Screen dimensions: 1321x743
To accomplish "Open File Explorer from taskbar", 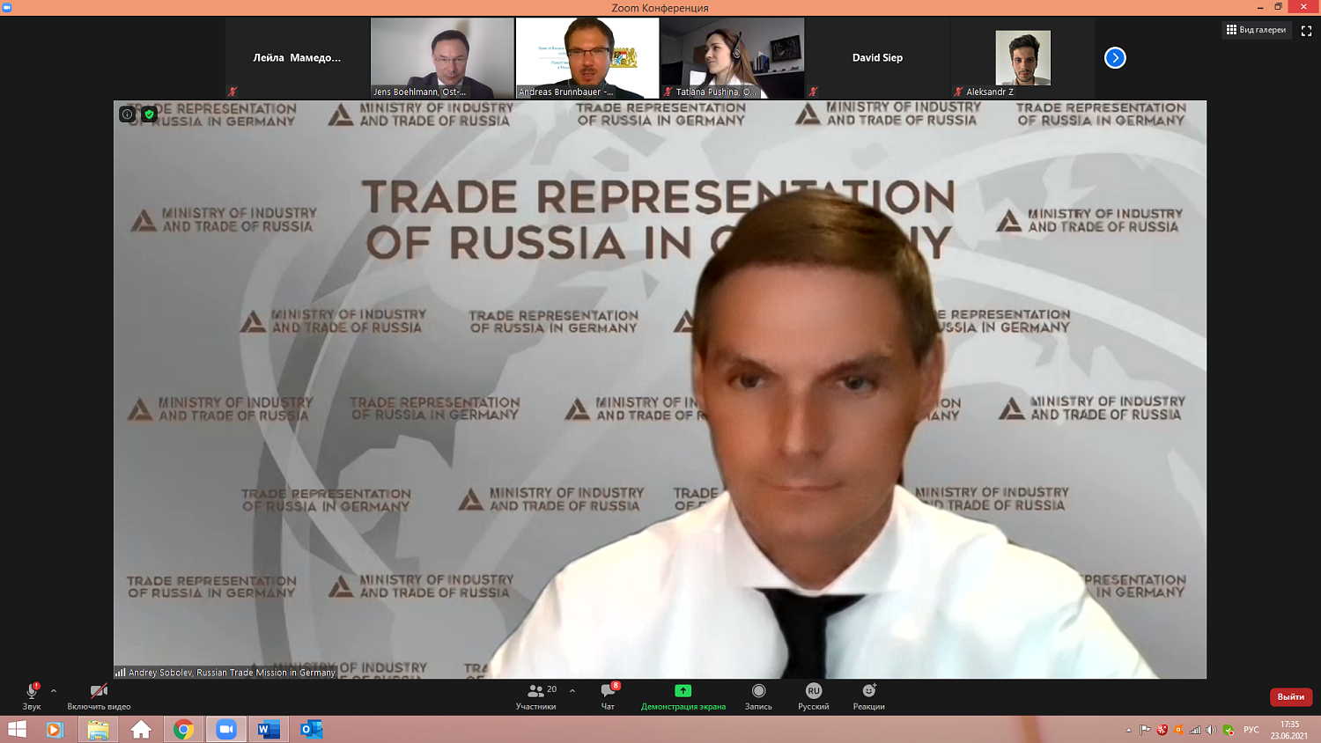I will (x=98, y=729).
